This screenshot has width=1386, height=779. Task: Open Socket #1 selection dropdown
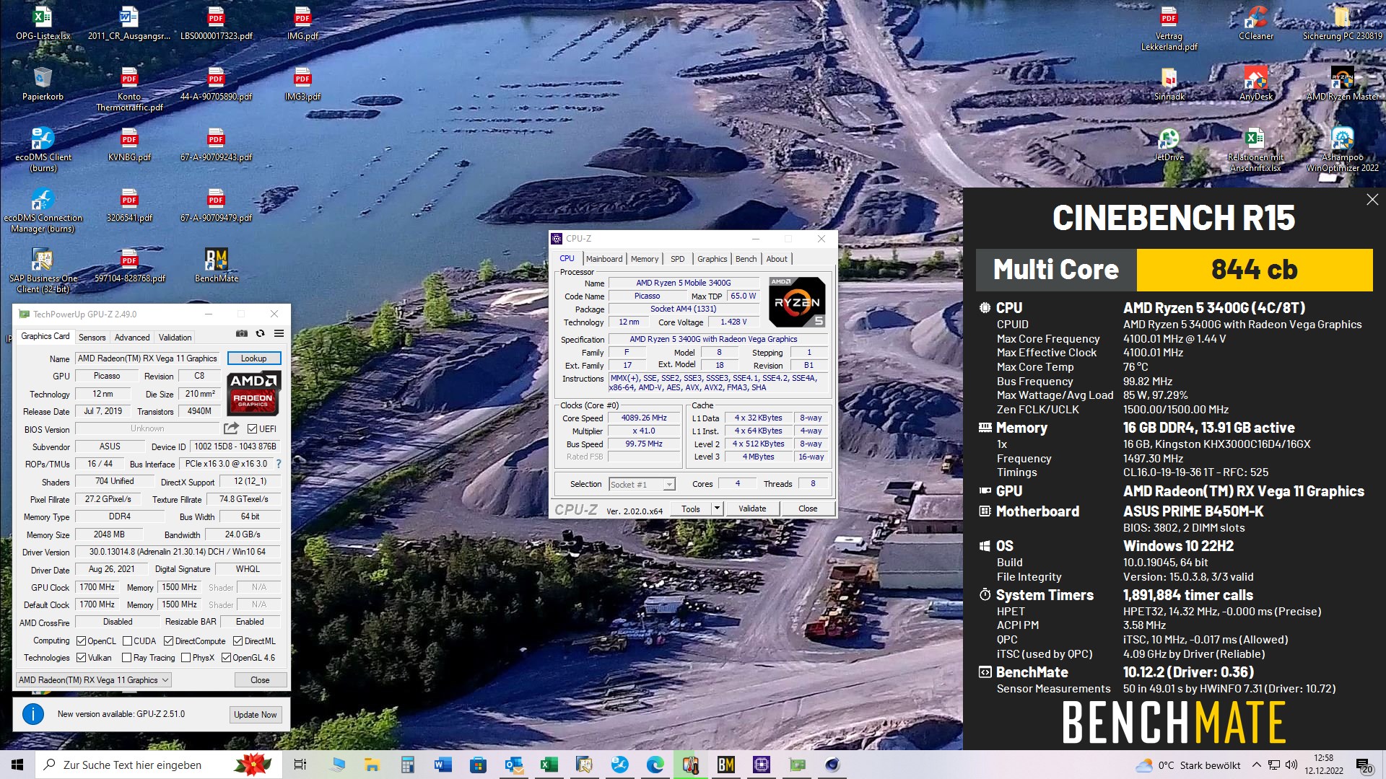pos(642,484)
